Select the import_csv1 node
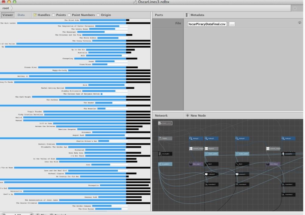Viewport: 305px width, 215px height. click(x=165, y=123)
